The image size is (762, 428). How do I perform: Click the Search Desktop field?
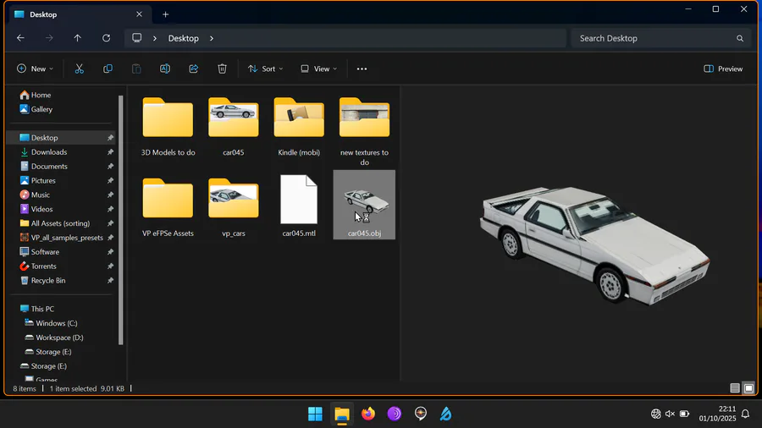coord(652,38)
